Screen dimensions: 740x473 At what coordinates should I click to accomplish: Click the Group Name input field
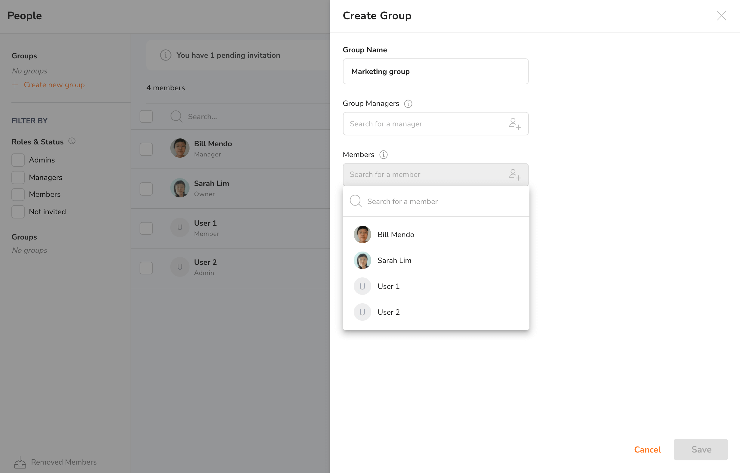436,71
